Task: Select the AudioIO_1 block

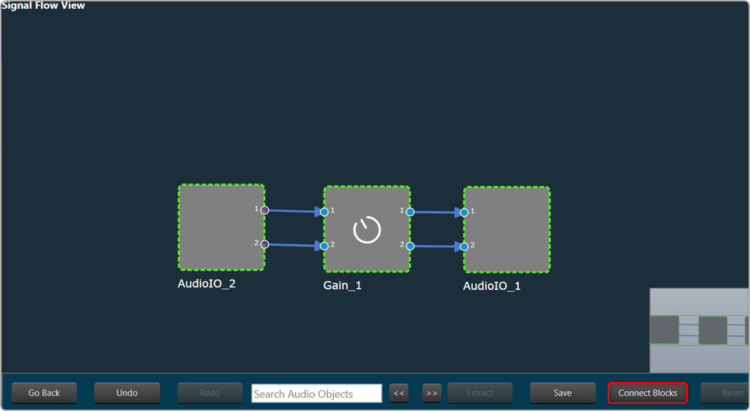Action: pos(507,230)
